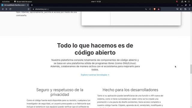The height and width of the screenshot is (108, 192).
Task: Open a new tab with the plus button
Action: (32, 5)
